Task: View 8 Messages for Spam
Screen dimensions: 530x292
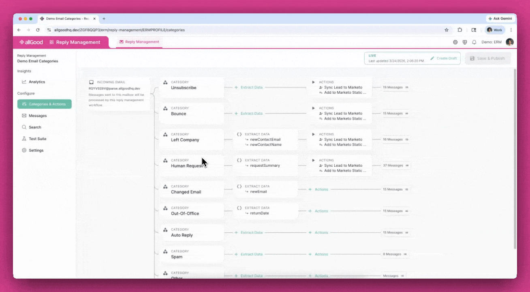Action: tap(395, 254)
